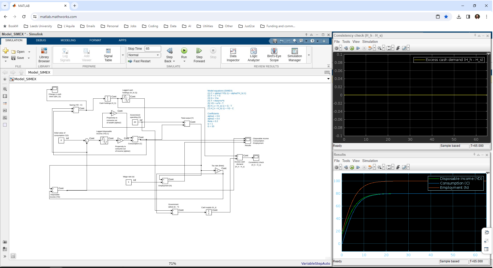The image size is (493, 268).
Task: Open View menu in Consistency check scope
Action: tap(356, 42)
